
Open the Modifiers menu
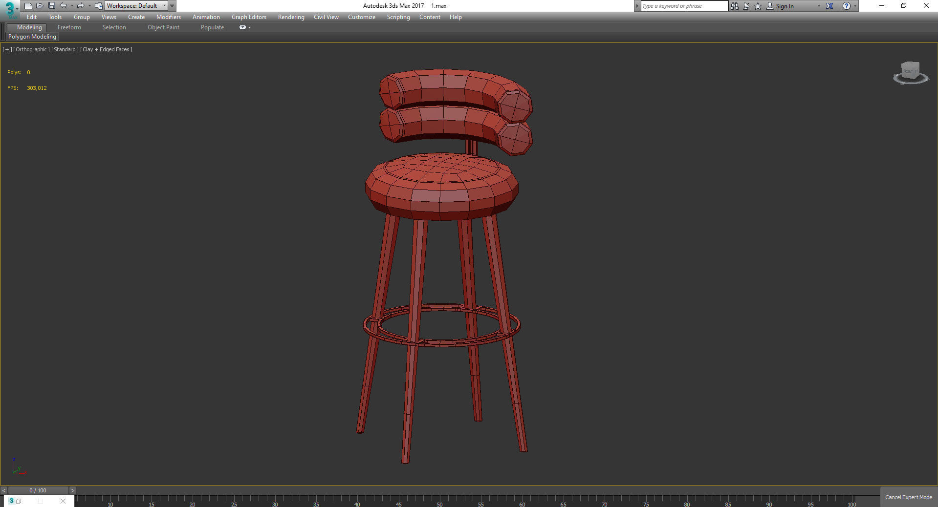(169, 17)
